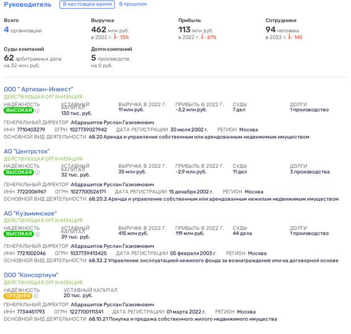Image resolution: width=351 pixels, height=334 pixels.
Task: Select the "В настоящее время" tab
Action: click(85, 5)
